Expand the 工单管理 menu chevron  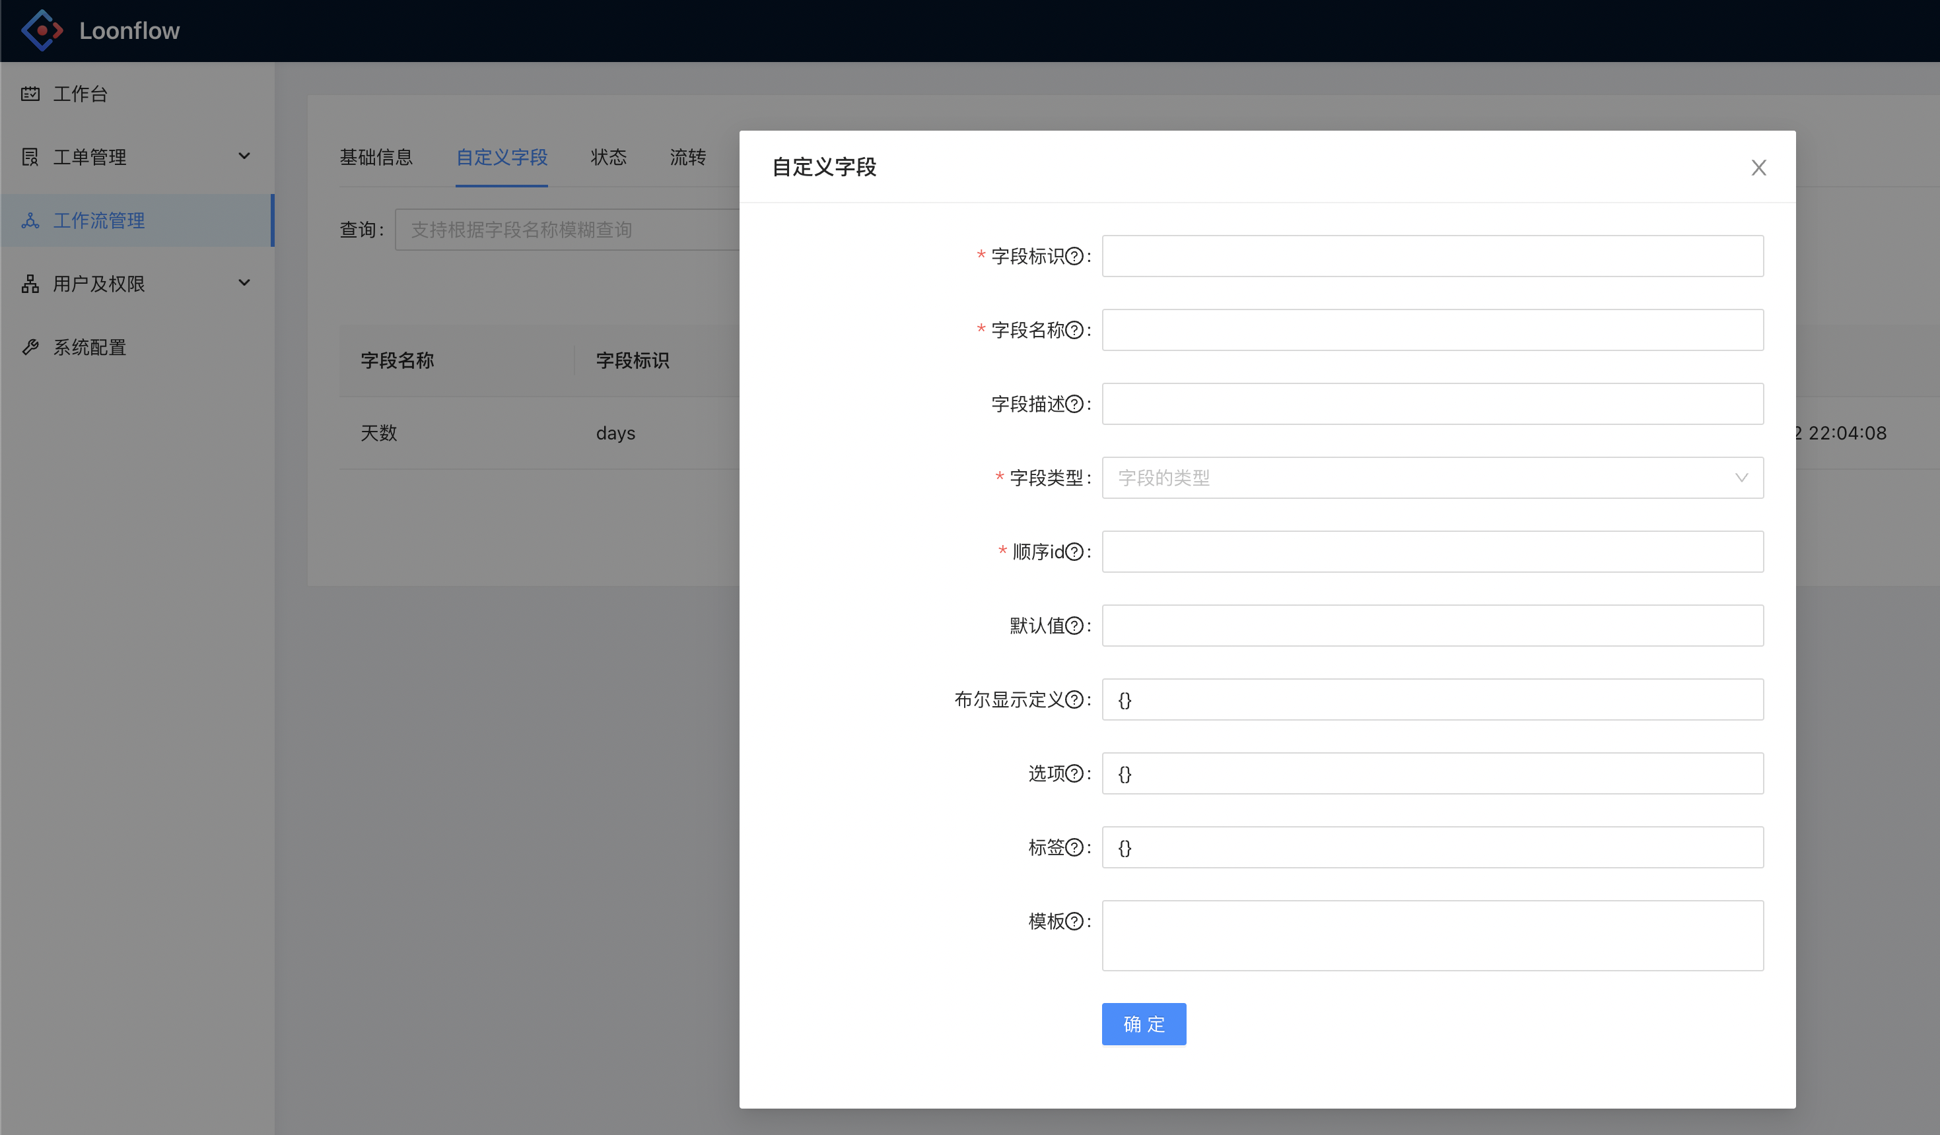pyautogui.click(x=244, y=156)
